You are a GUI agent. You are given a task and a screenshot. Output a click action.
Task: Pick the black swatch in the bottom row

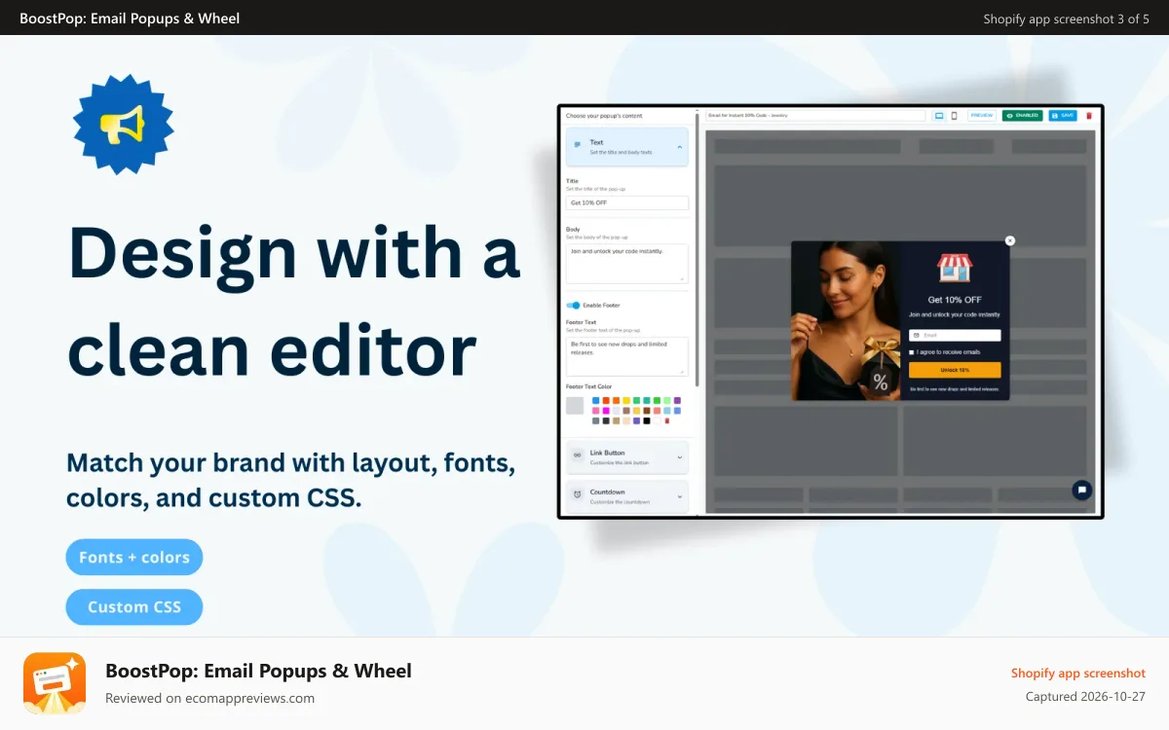coord(647,420)
